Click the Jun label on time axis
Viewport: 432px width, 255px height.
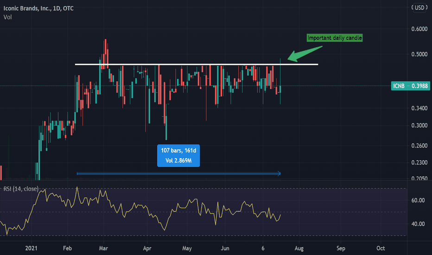coord(225,249)
